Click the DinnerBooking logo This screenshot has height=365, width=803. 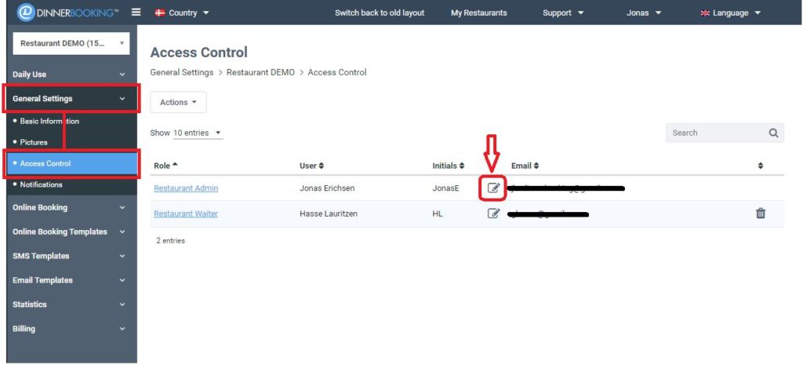click(69, 13)
